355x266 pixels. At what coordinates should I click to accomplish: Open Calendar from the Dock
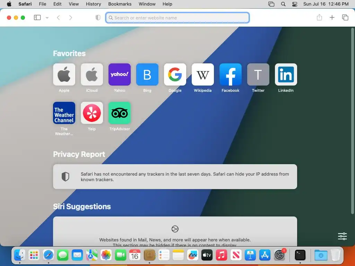pyautogui.click(x=135, y=255)
